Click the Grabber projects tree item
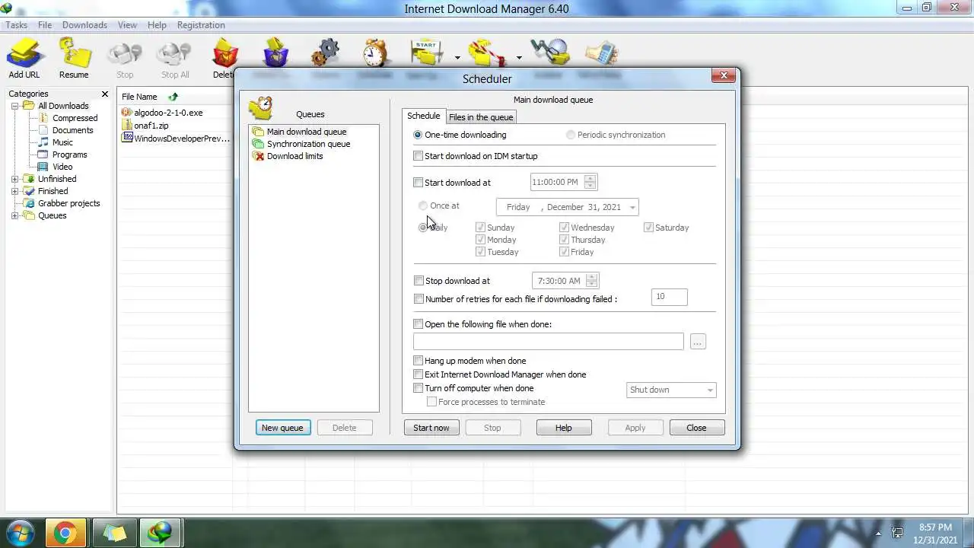 pyautogui.click(x=68, y=203)
